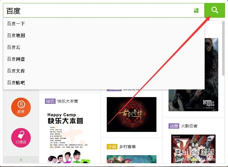Click the green magnifier search button
The width and height of the screenshot is (228, 167).
pos(215,10)
